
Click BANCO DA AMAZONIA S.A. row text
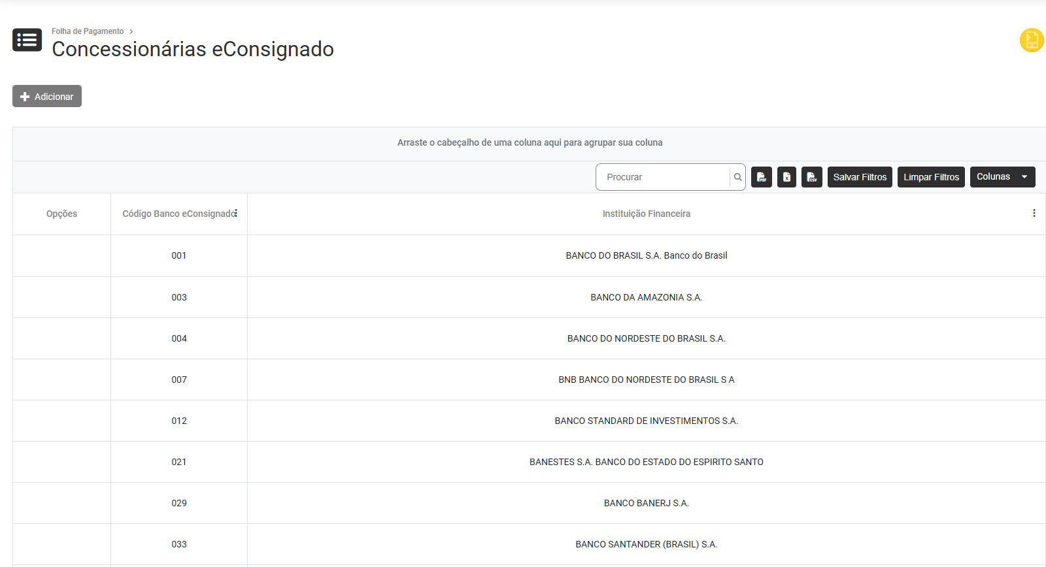click(647, 297)
